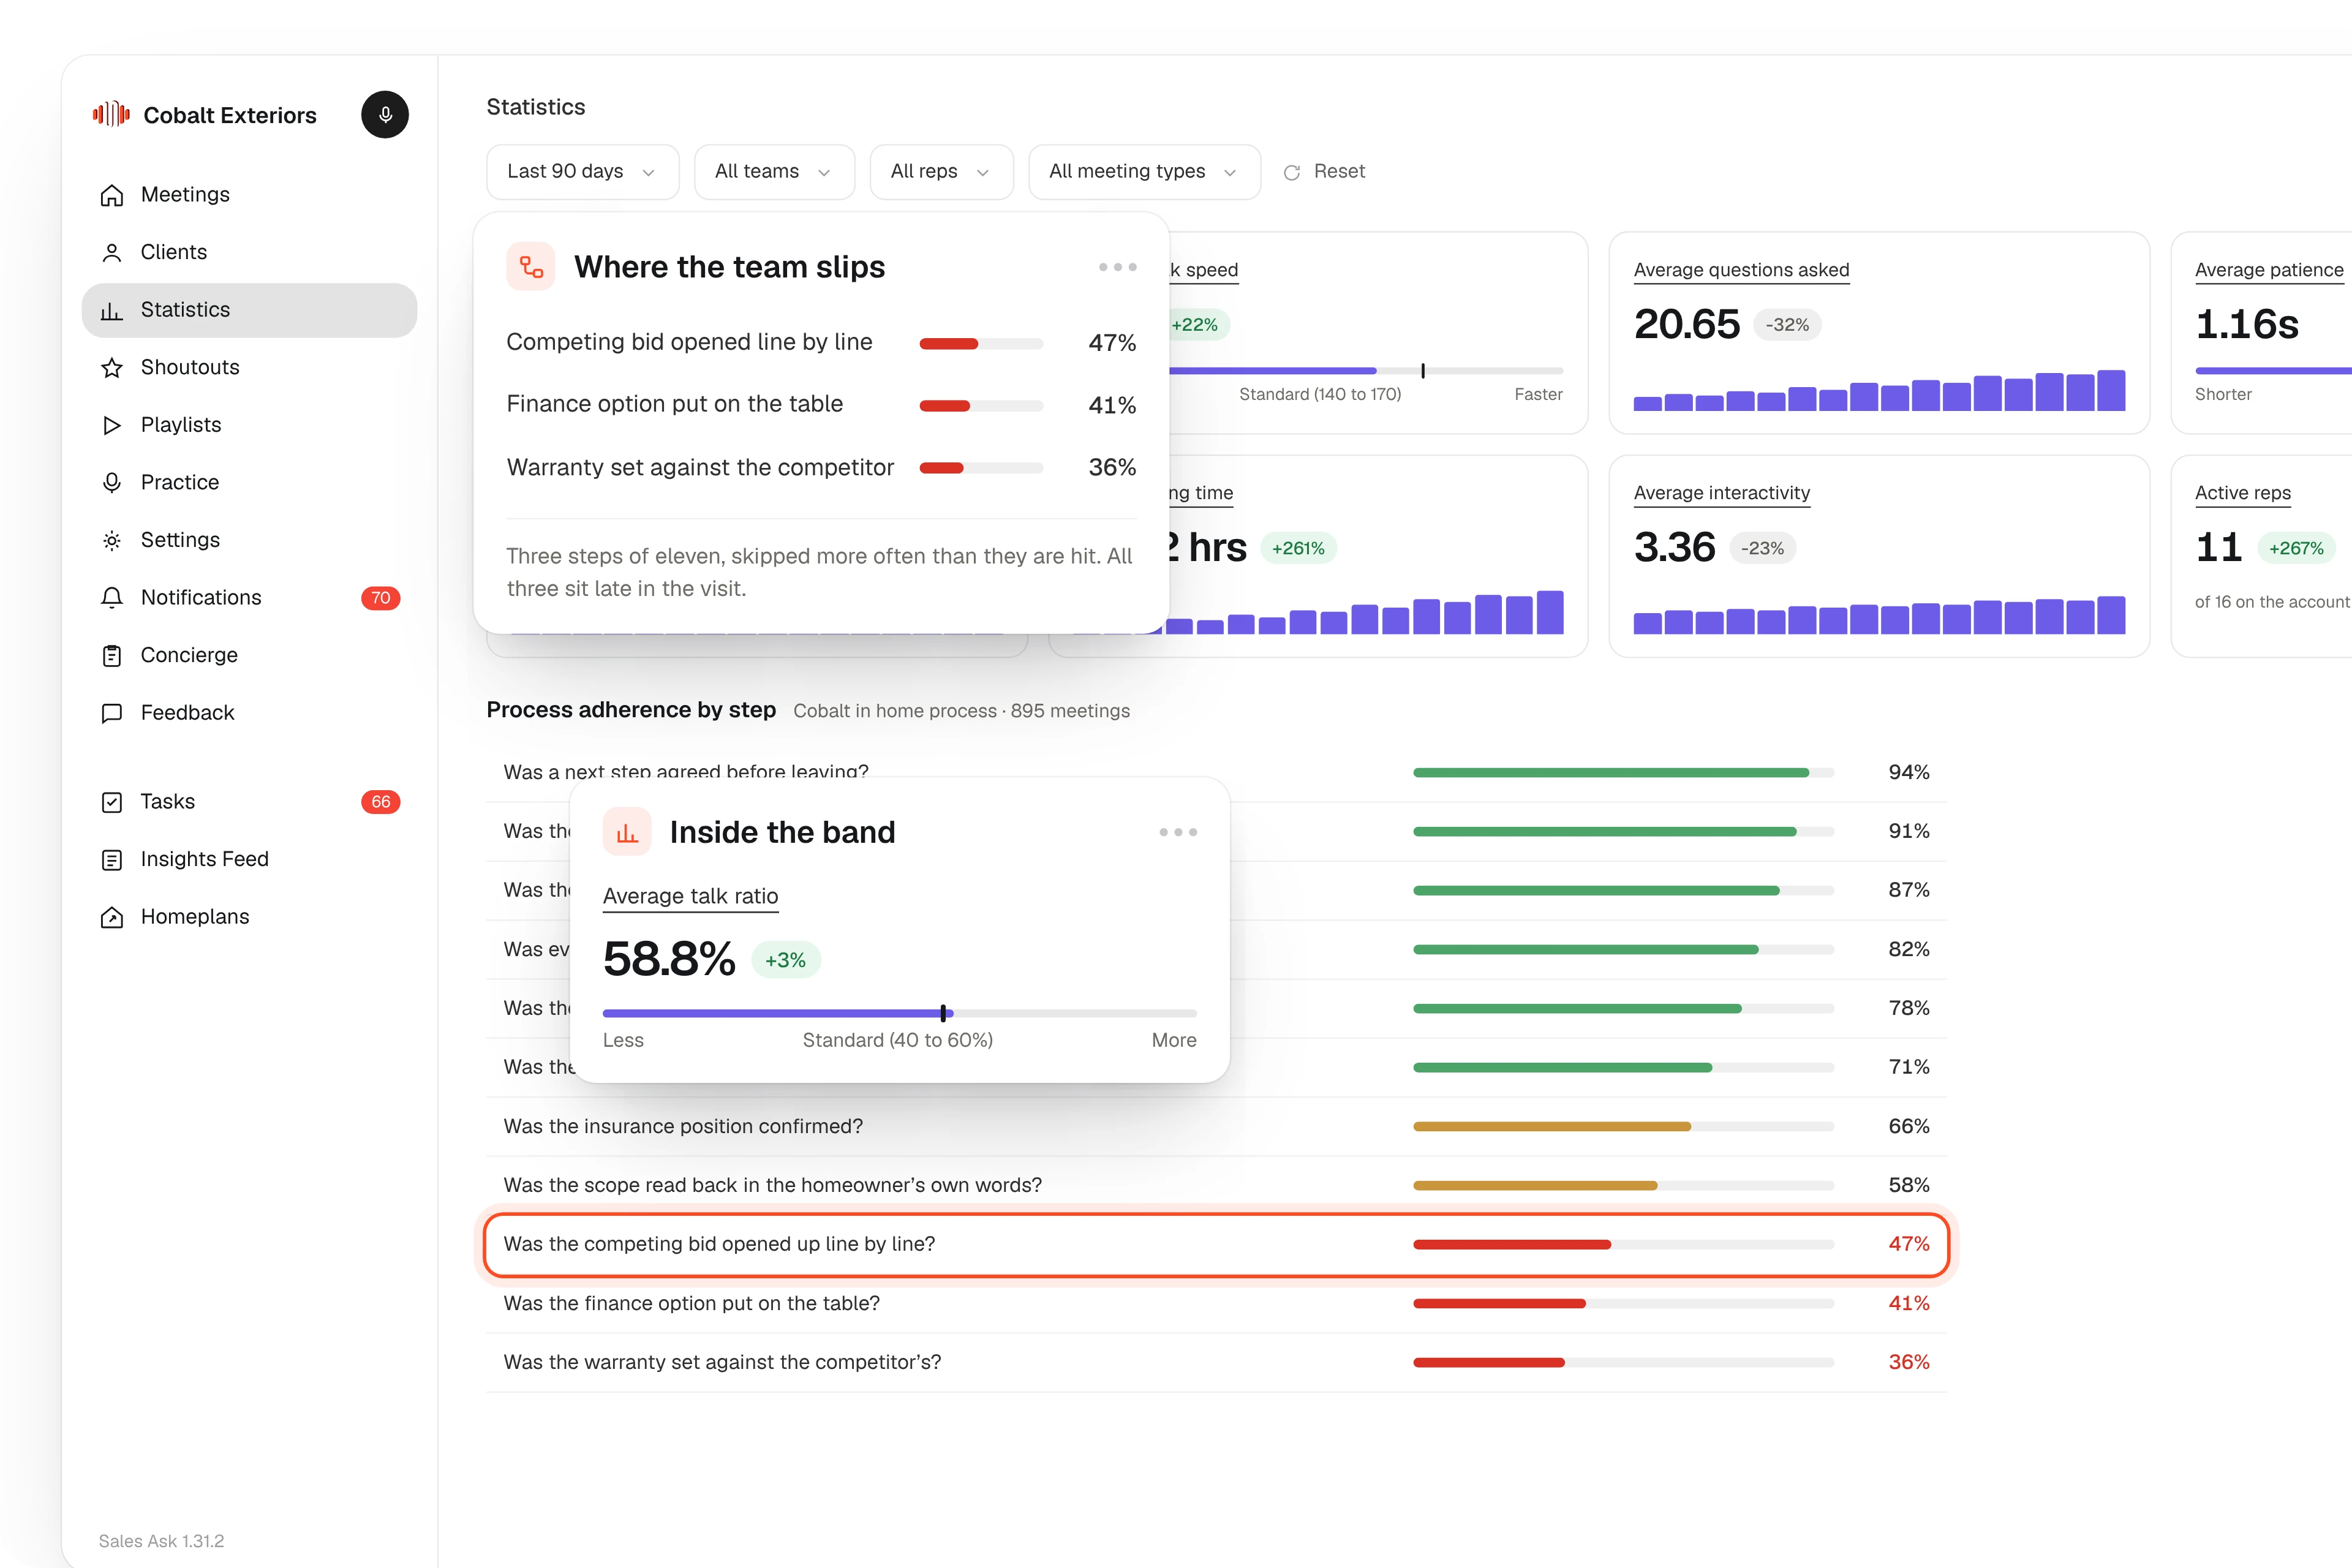
Task: Open the All teams filter dropdown
Action: click(x=774, y=172)
